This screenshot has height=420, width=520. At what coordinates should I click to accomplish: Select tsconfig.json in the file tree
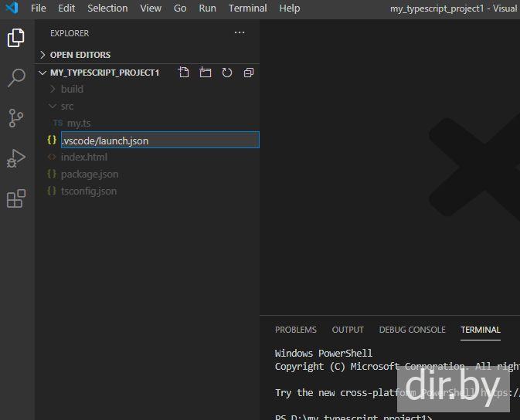88,191
